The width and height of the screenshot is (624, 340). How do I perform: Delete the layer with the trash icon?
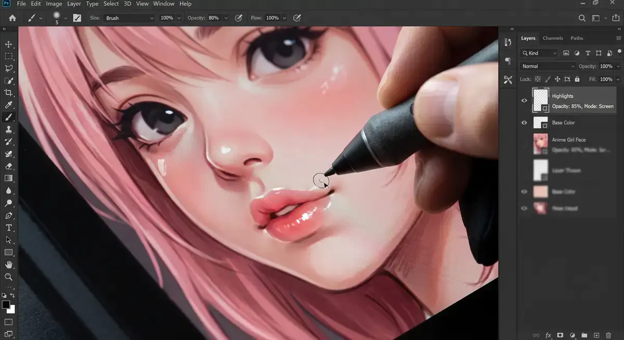coord(608,335)
